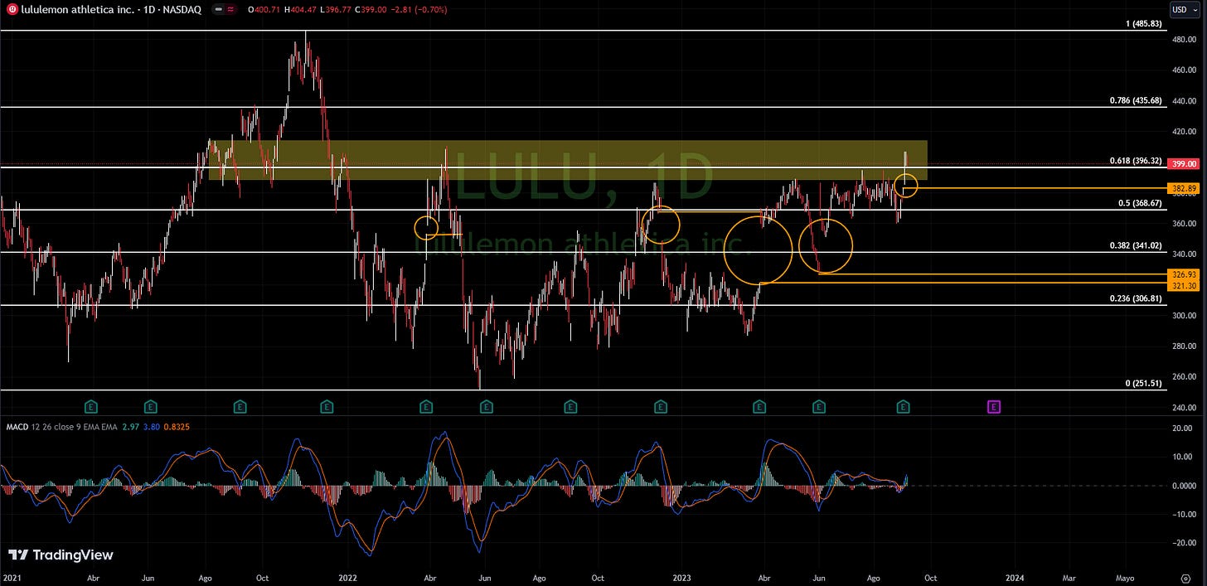Open the earnings E marker above Jun 2021 label
The height and width of the screenshot is (586, 1207).
(150, 406)
